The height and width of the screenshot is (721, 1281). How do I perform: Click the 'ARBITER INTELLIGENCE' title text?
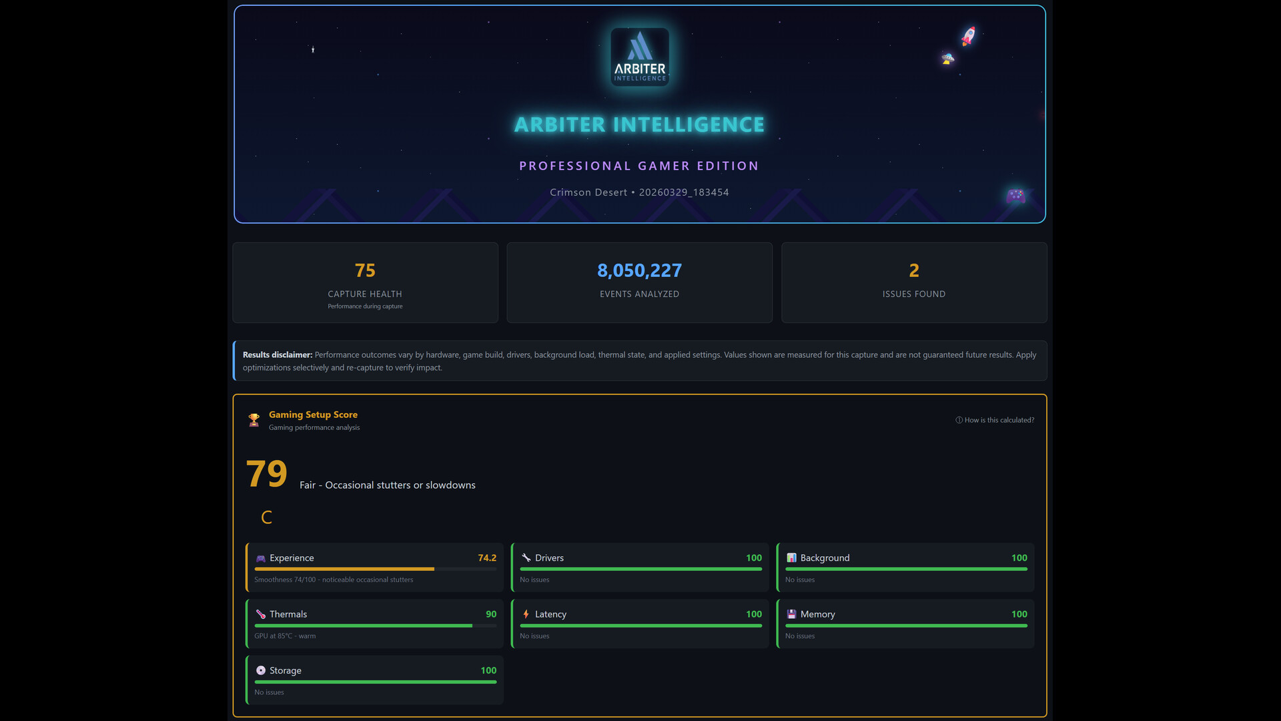pyautogui.click(x=639, y=125)
